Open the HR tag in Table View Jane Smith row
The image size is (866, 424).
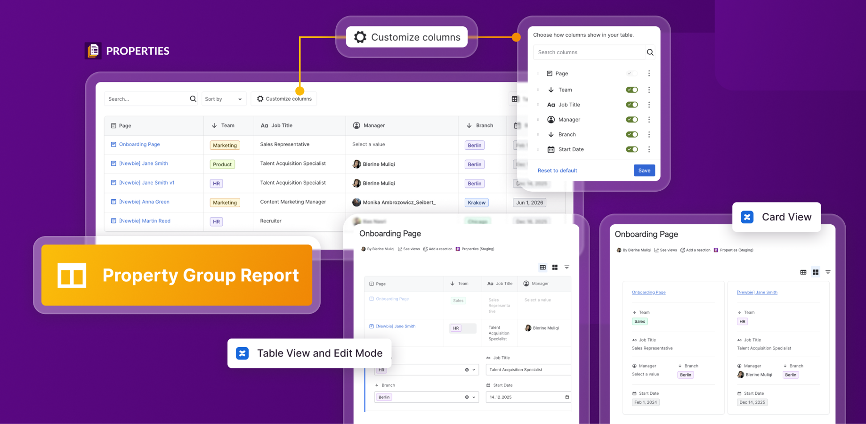click(456, 328)
